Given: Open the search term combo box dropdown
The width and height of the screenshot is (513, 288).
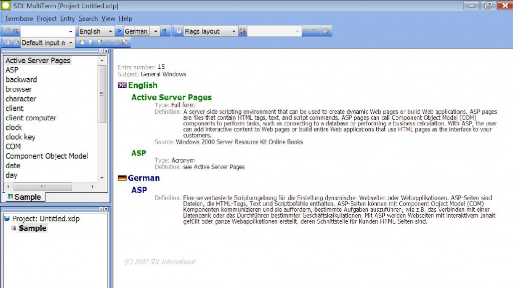Looking at the screenshot, I should pyautogui.click(x=71, y=32).
